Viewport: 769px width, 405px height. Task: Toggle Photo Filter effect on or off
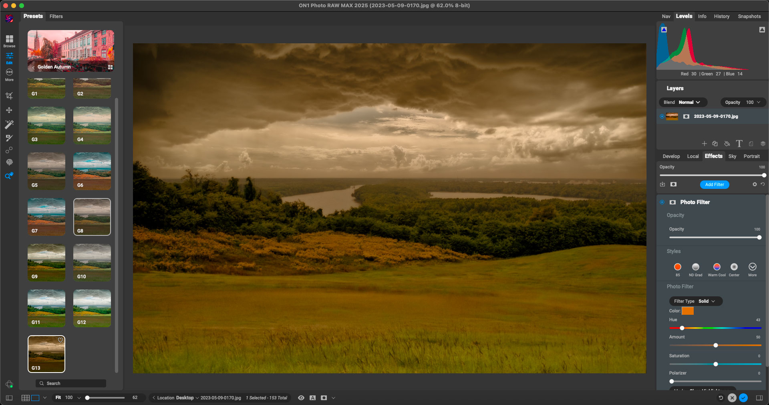[662, 202]
